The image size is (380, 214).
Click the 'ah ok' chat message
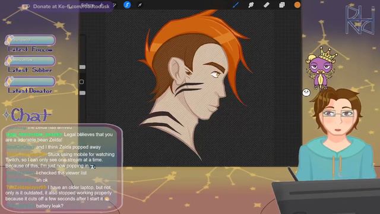[x=42, y=180]
